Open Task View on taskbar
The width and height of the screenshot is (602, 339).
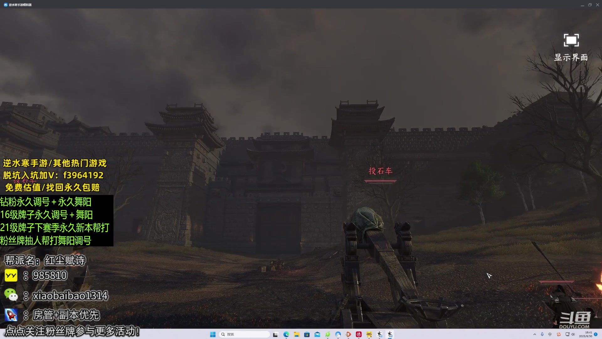coord(276,334)
